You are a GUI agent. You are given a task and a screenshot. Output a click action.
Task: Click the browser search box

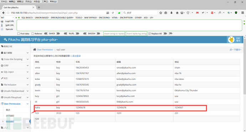click(140, 13)
